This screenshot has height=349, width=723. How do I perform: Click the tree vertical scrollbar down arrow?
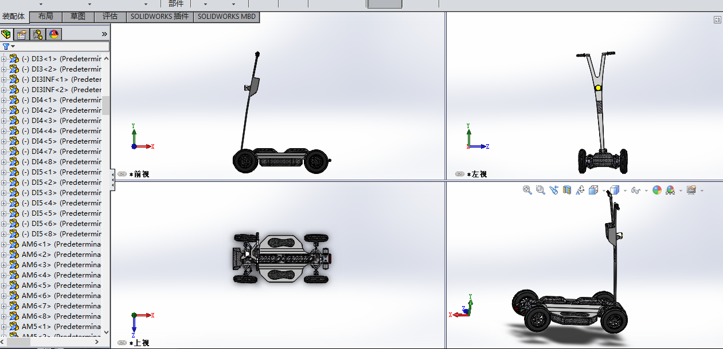click(106, 332)
